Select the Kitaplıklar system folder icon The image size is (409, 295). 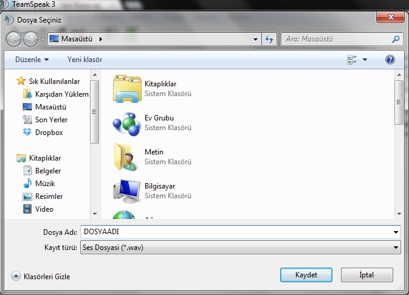coord(126,89)
